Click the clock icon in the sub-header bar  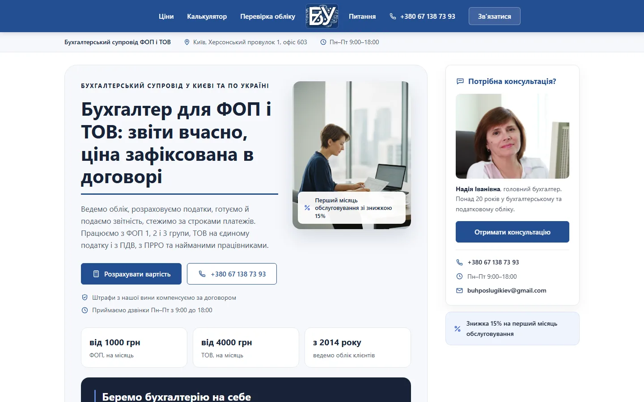pyautogui.click(x=323, y=42)
